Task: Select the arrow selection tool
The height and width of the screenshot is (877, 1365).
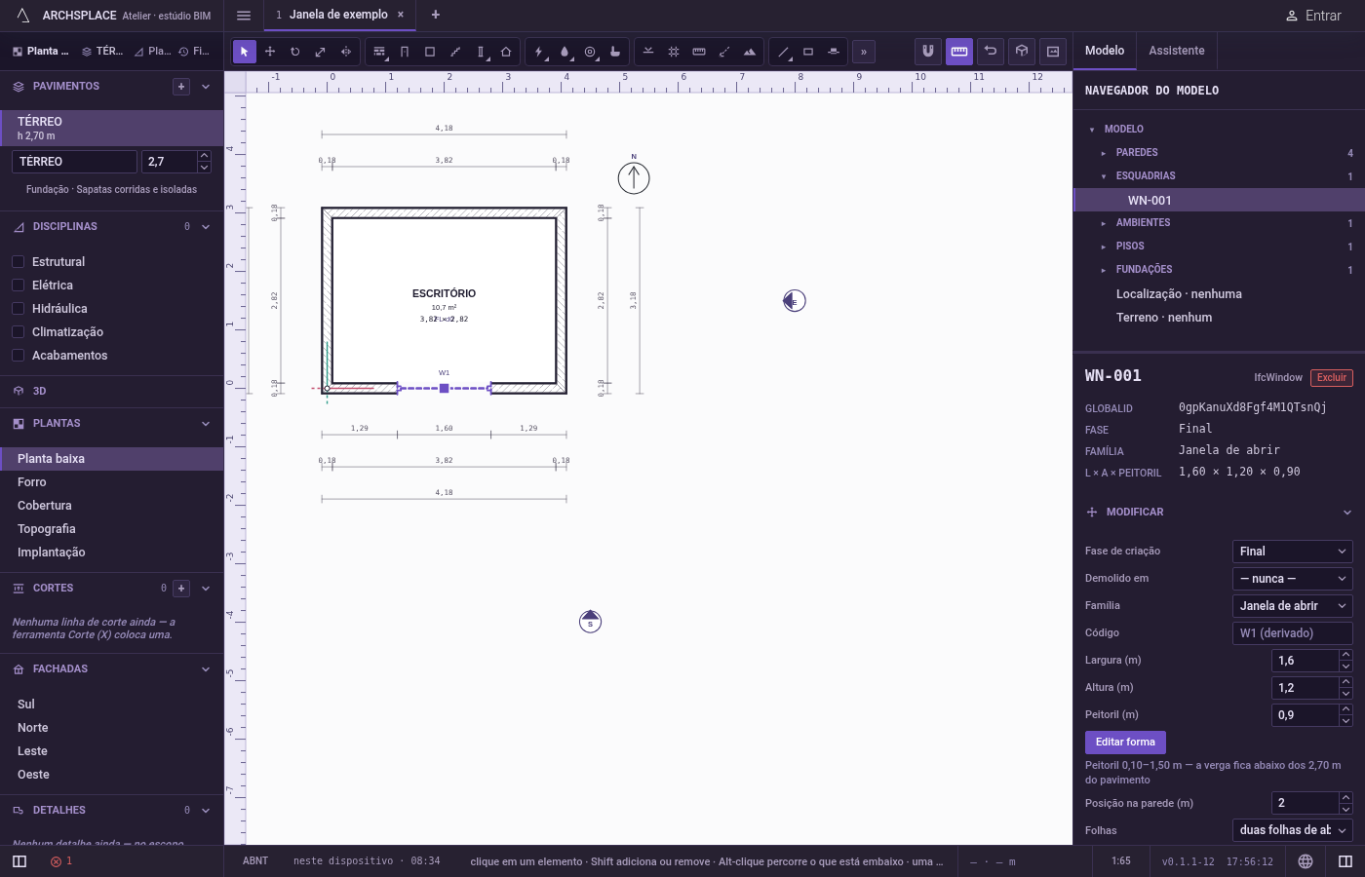Action: (x=245, y=52)
